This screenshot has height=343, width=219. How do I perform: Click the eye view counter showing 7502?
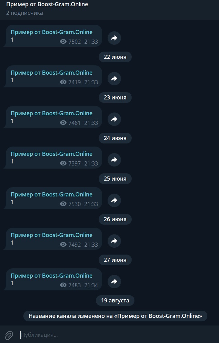click(x=70, y=42)
